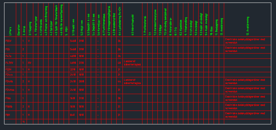Select width 4690 in row F47a
The image size is (276, 130).
point(73,56)
